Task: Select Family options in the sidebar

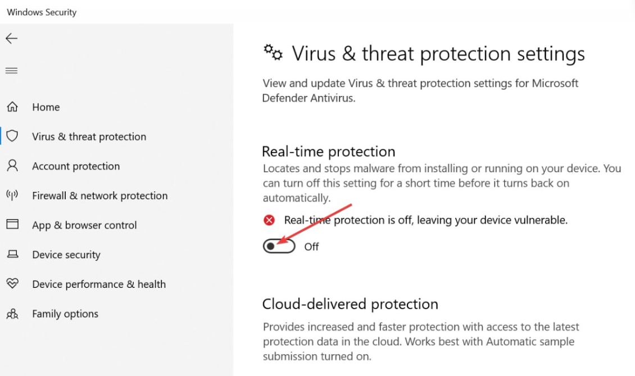Action: pos(65,314)
